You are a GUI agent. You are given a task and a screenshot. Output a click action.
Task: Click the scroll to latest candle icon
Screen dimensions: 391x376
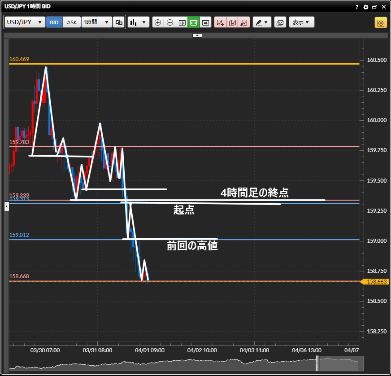tap(205, 22)
